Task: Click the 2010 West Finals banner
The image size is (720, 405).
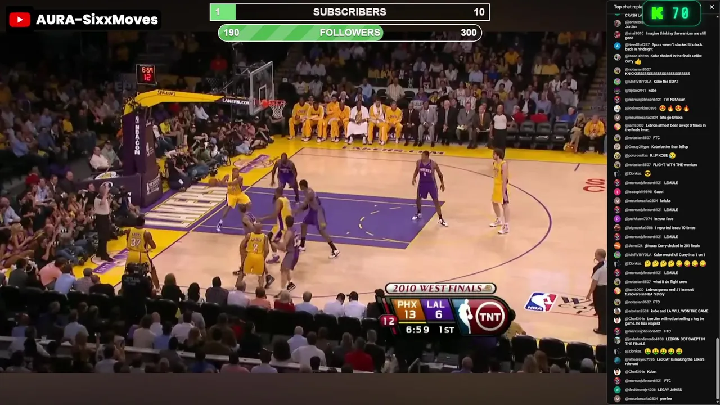Action: coord(440,289)
